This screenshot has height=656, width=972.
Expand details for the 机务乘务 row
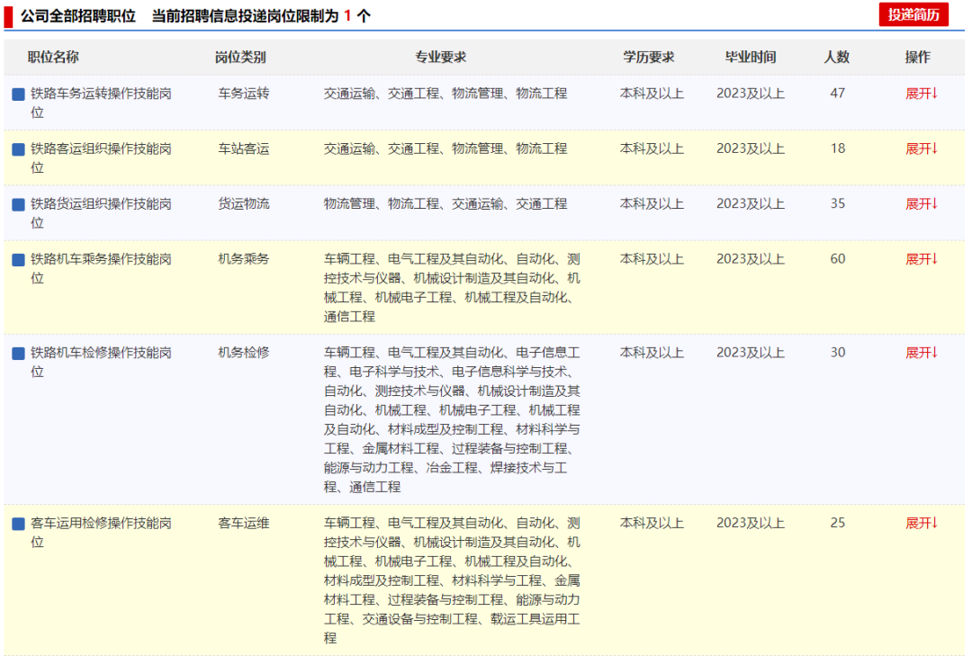pyautogui.click(x=922, y=259)
